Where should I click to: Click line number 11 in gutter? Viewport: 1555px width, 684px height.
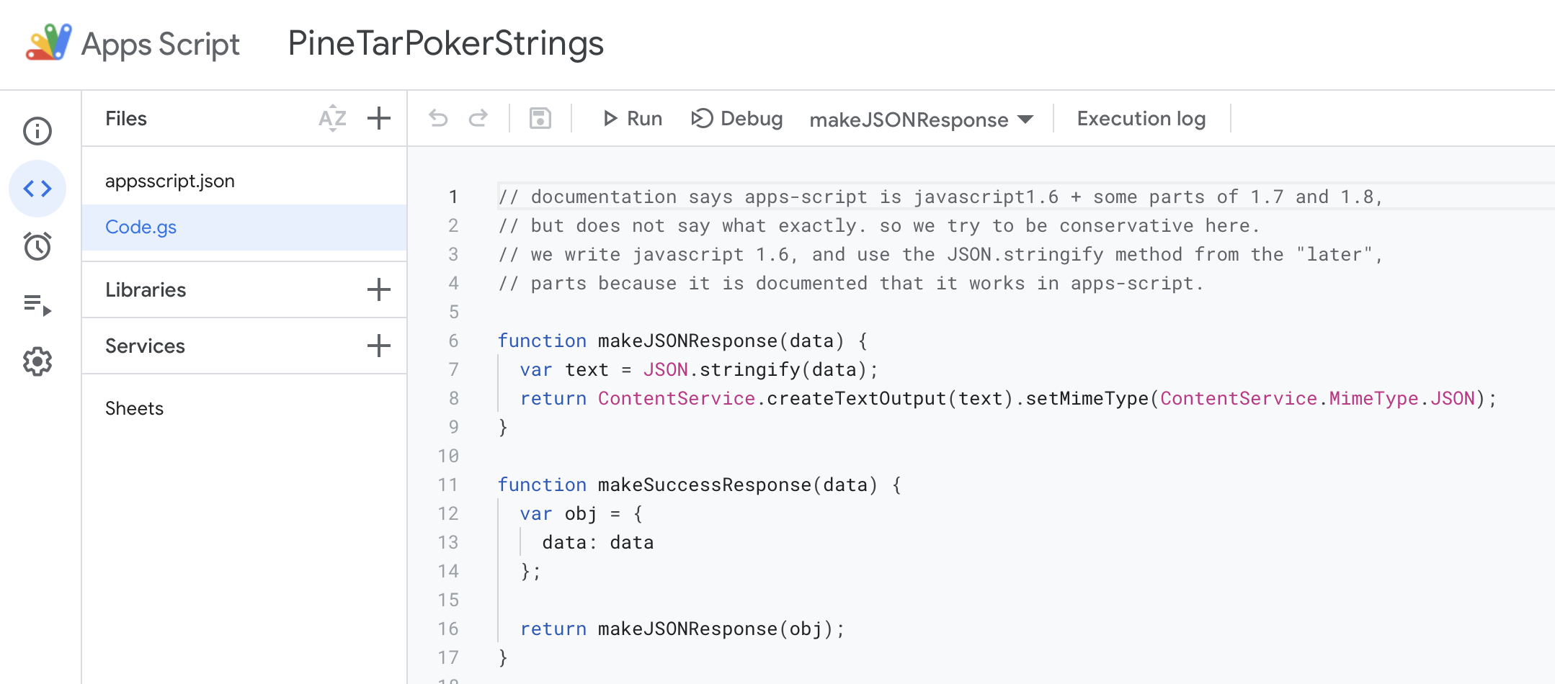point(448,485)
